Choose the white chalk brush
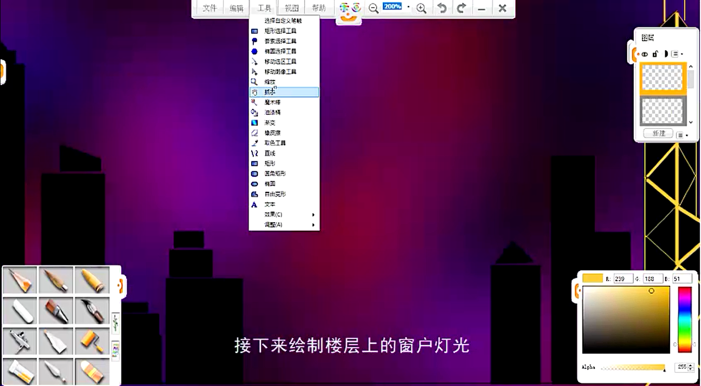 point(20,310)
